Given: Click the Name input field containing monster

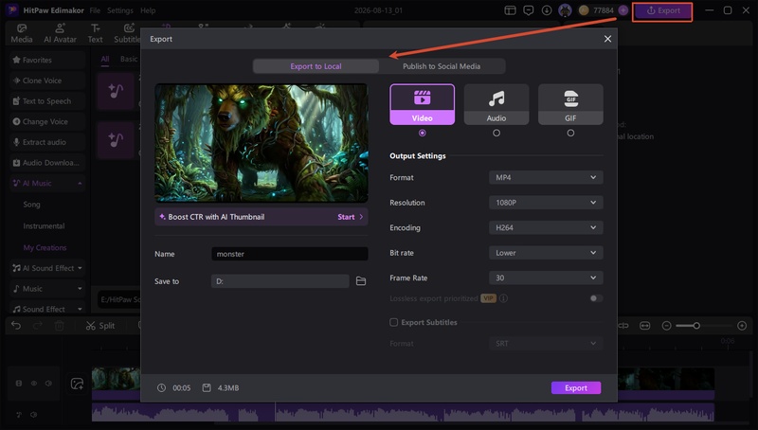Looking at the screenshot, I should click(290, 254).
